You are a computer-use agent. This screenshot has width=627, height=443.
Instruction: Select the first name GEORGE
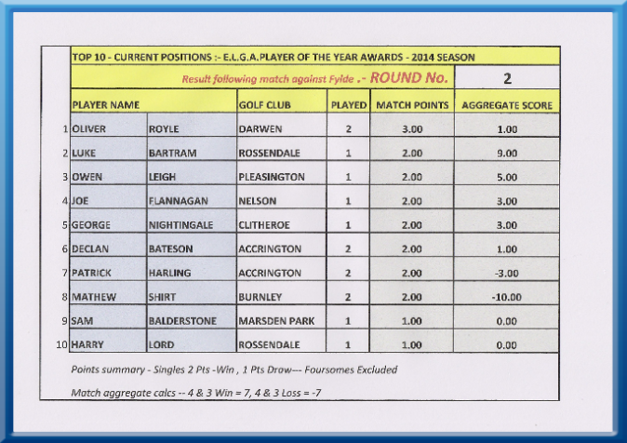[91, 225]
